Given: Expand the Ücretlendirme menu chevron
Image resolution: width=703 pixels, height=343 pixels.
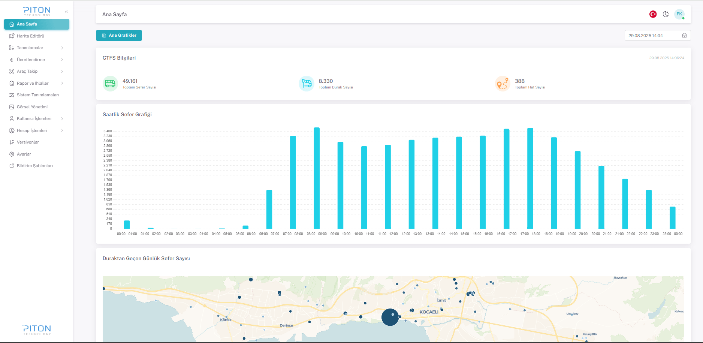Looking at the screenshot, I should [x=62, y=60].
